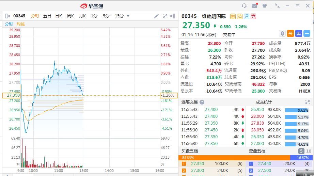Collapse left panel via arrow icon beside 00345
The image size is (314, 176).
coord(7,16)
